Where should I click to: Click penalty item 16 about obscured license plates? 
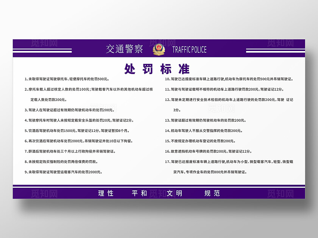click(x=208, y=151)
